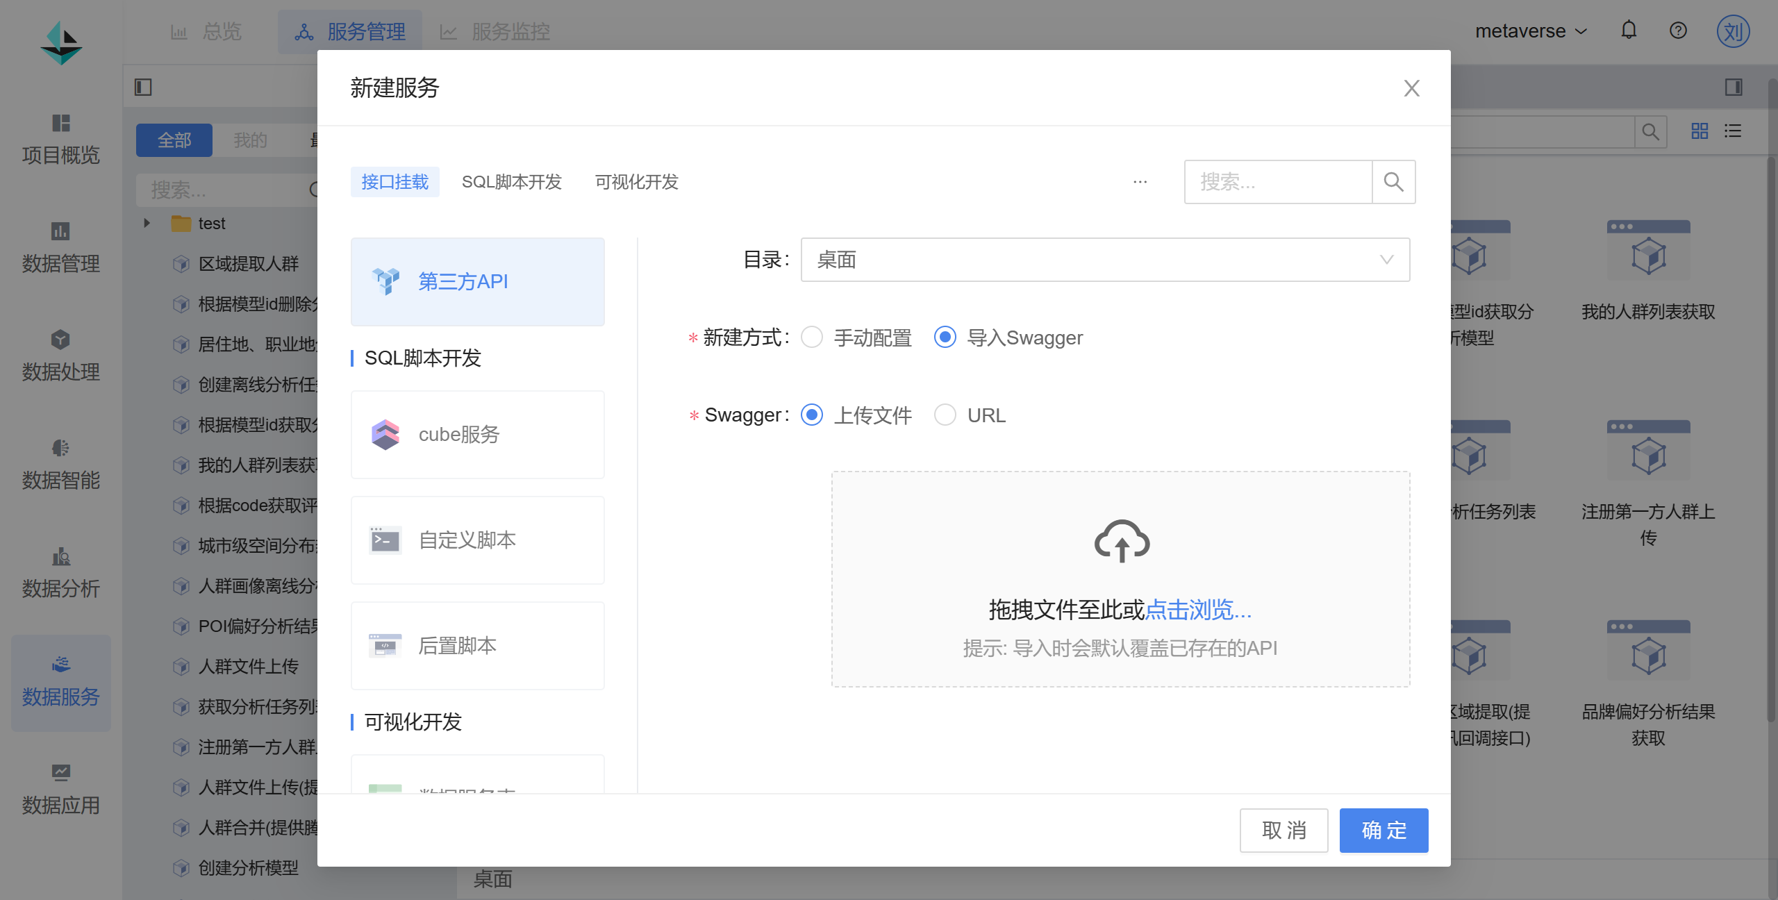Expand the test folder in tree
Viewport: 1778px width, 900px height.
(x=147, y=223)
